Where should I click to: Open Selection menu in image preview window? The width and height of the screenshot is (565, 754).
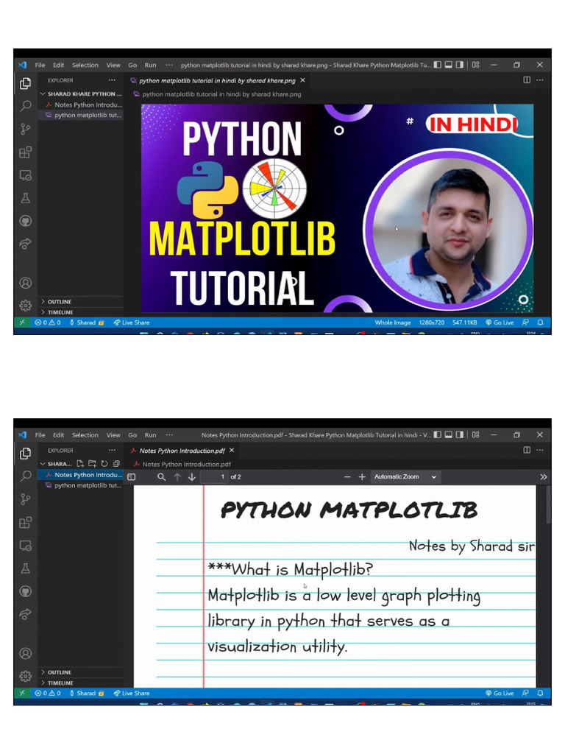tap(85, 65)
